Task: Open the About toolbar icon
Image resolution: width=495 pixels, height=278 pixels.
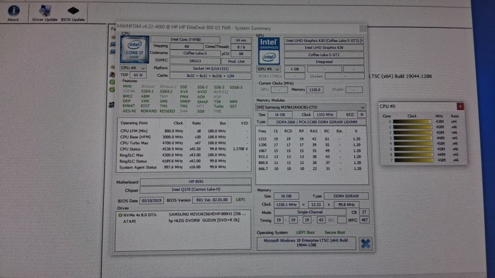Action: point(13,13)
